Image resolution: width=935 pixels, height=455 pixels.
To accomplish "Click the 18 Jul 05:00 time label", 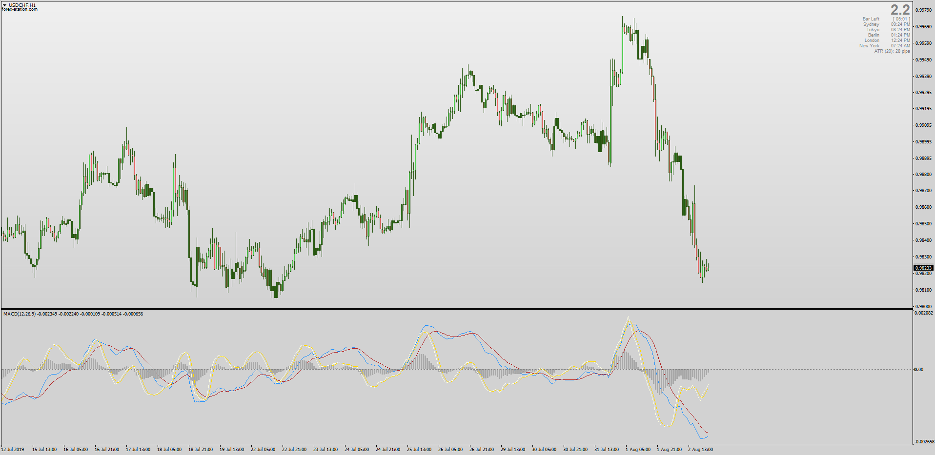I will pos(169,450).
